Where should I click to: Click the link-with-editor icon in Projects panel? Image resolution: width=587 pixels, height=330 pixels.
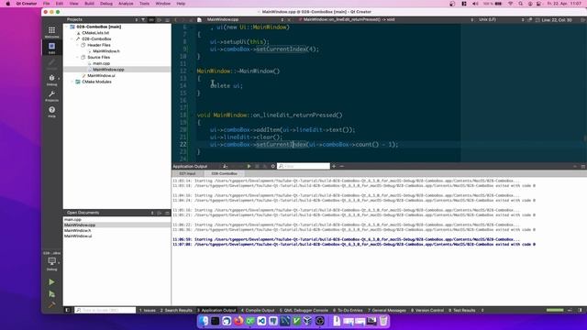coord(151,19)
